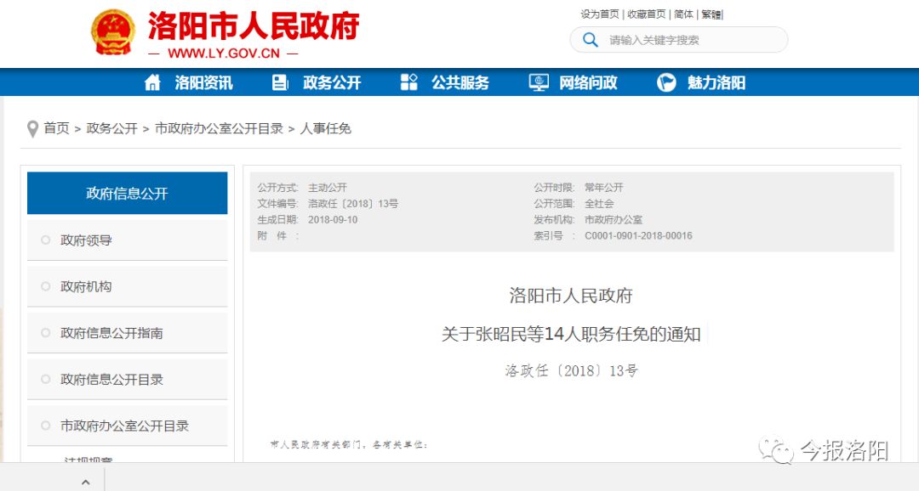This screenshot has width=919, height=491.
Task: Expand 市政府办公室公开目录 in sidebar
Action: pos(124,426)
